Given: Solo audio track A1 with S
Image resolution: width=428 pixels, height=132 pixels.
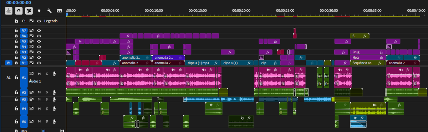Looking at the screenshot, I should click(46, 74).
